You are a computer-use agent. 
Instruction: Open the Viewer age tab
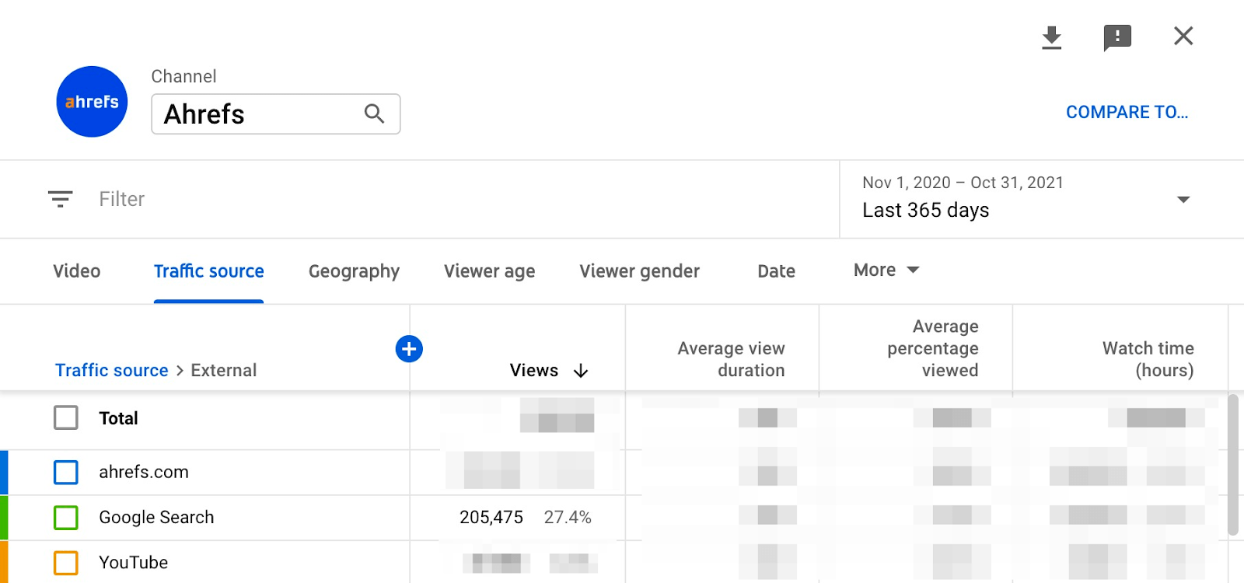489,271
